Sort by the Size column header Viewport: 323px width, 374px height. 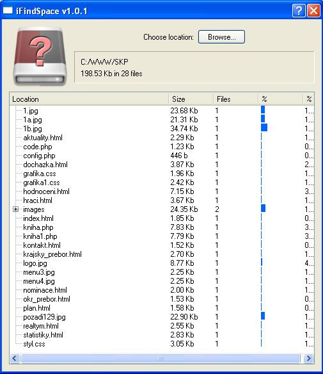[x=191, y=99]
